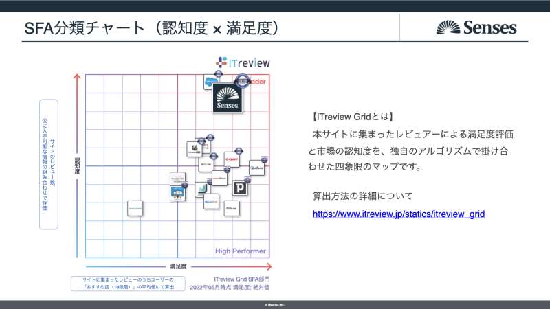
Task: Select the isolated tile in lower-left quadrant
Action: (135, 209)
